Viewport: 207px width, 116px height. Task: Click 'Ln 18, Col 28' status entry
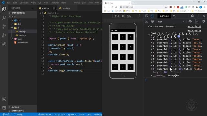tap(60, 114)
